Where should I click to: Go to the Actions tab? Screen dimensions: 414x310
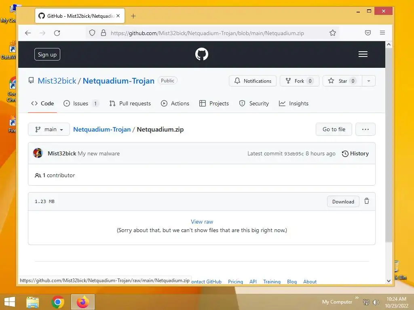click(x=175, y=103)
